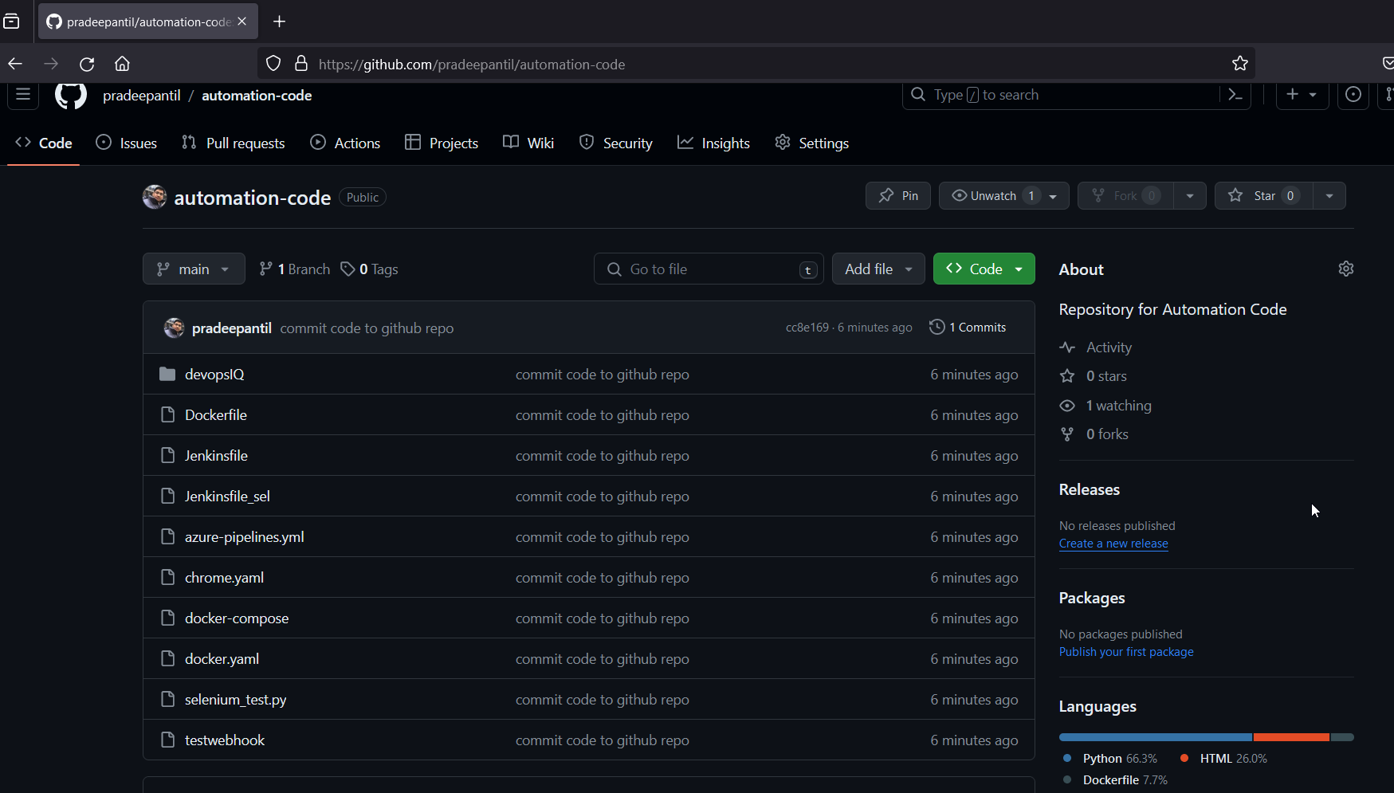Expand the Fork options dropdown arrow
This screenshot has height=793, width=1394.
click(x=1190, y=195)
